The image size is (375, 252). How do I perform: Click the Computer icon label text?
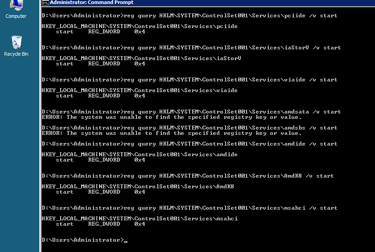coord(16,16)
